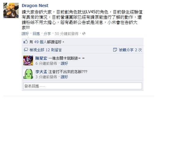Click the thumbs-up icon beside 49 likes
The width and height of the screenshot is (172, 155).
pyautogui.click(x=26, y=41)
